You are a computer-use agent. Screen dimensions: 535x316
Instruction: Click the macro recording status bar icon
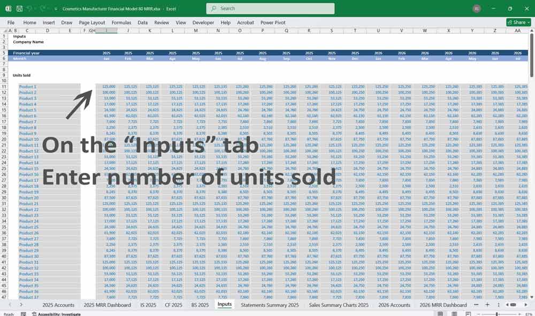23,314
